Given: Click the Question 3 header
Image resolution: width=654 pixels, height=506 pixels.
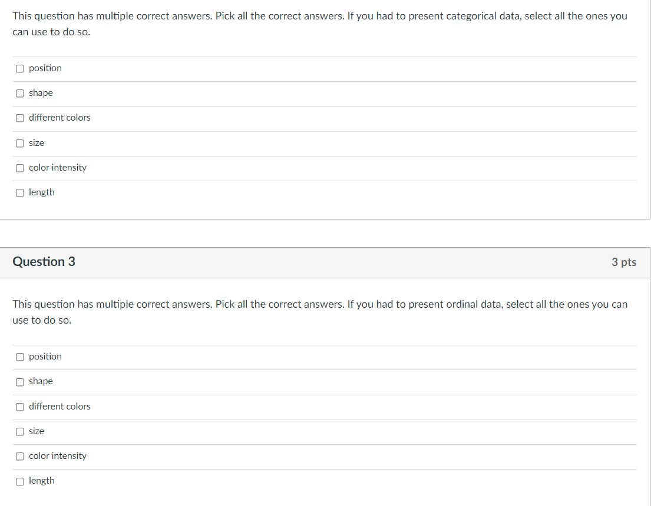Looking at the screenshot, I should pos(44,262).
